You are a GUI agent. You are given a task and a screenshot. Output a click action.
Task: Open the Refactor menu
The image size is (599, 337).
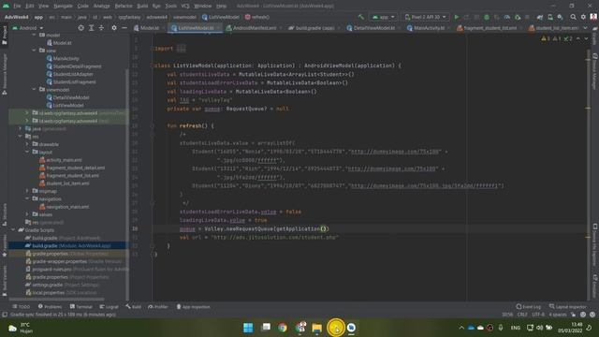[124, 6]
